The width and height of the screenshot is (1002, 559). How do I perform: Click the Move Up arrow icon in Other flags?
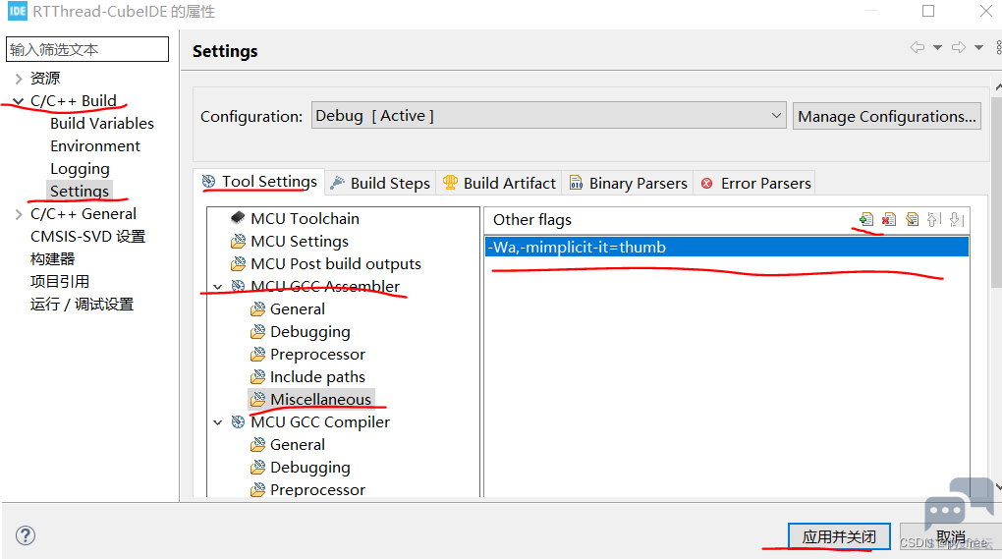[x=933, y=220]
